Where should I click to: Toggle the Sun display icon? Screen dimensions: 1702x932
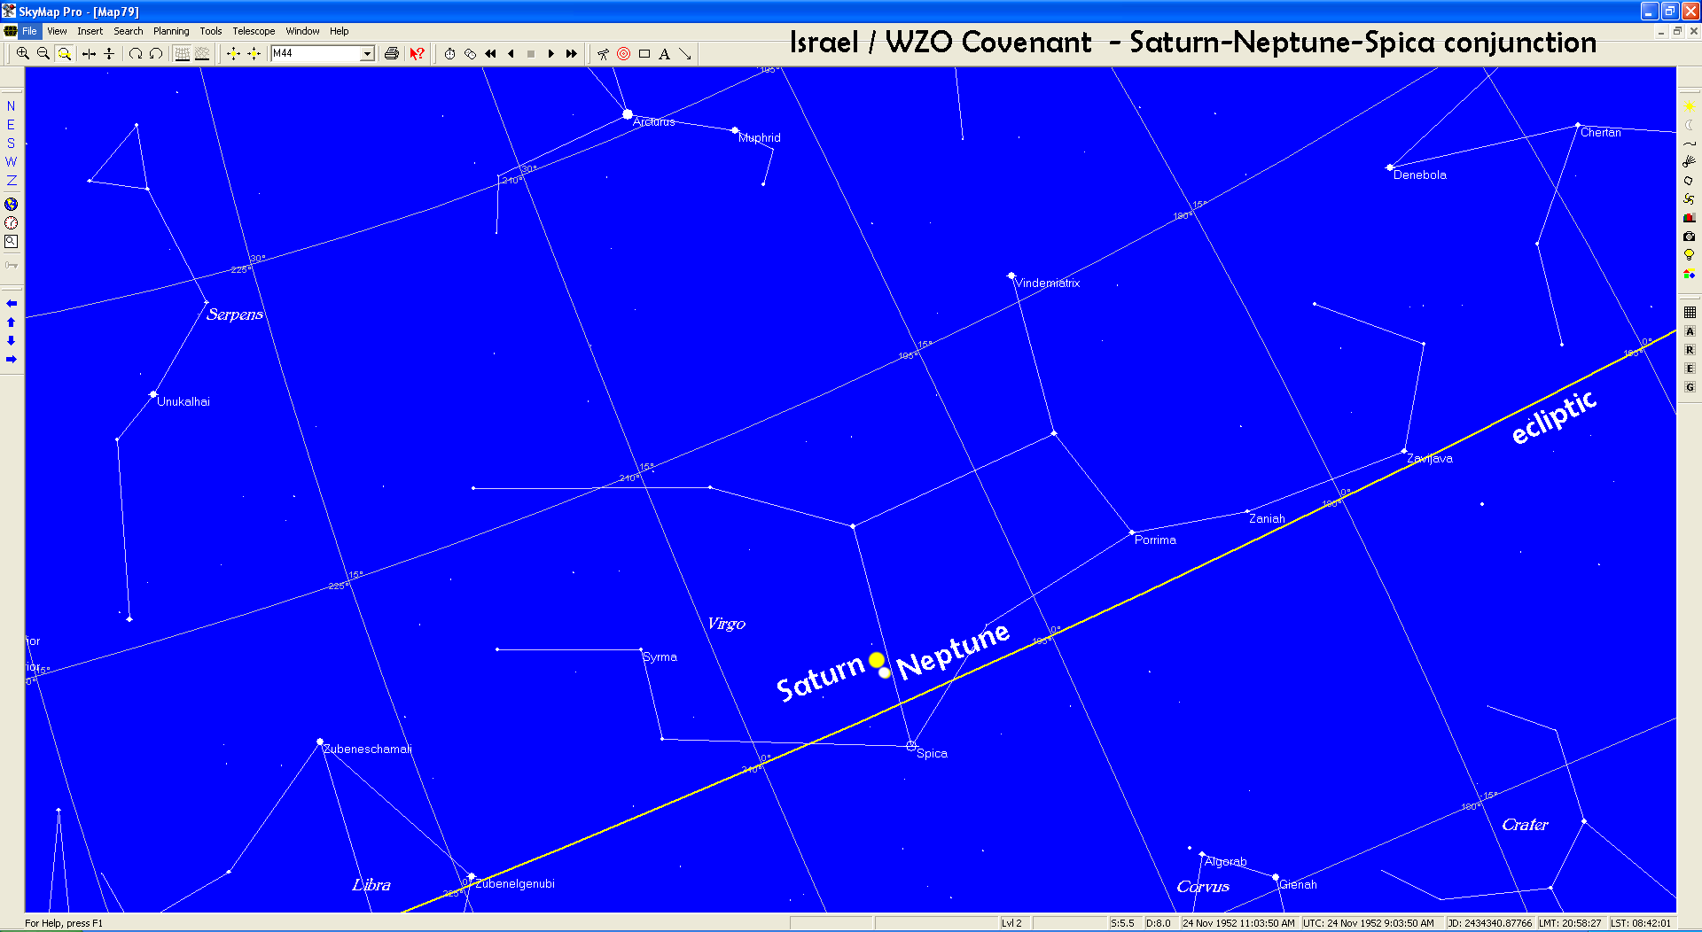pyautogui.click(x=1689, y=106)
